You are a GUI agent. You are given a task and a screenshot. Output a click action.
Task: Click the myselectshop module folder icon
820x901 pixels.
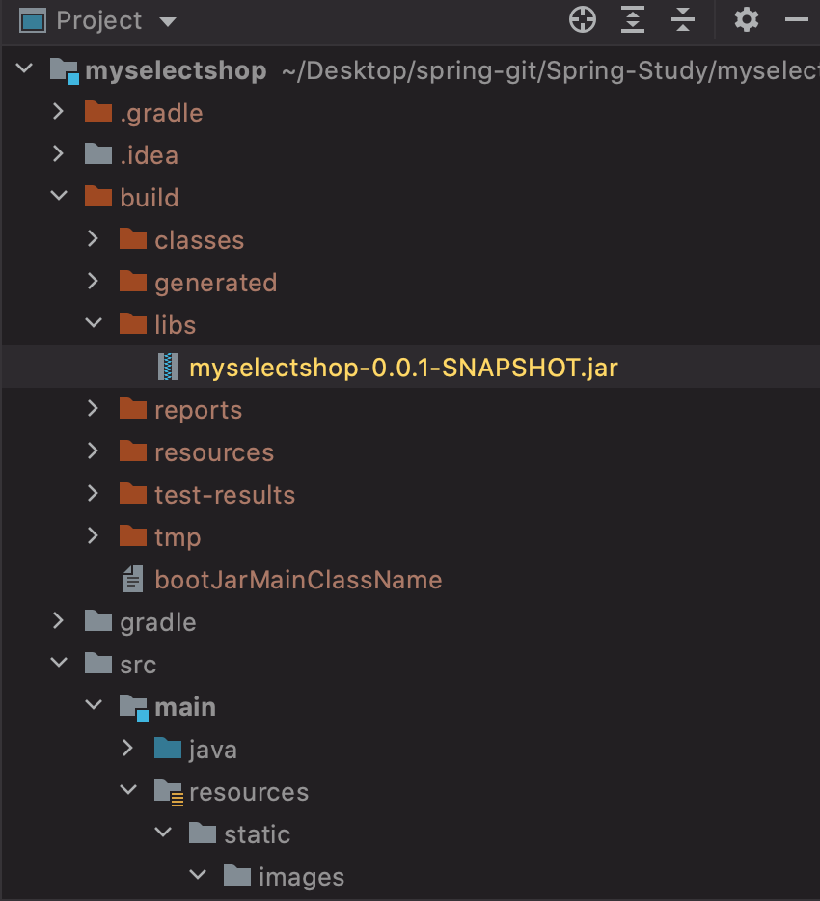point(64,70)
